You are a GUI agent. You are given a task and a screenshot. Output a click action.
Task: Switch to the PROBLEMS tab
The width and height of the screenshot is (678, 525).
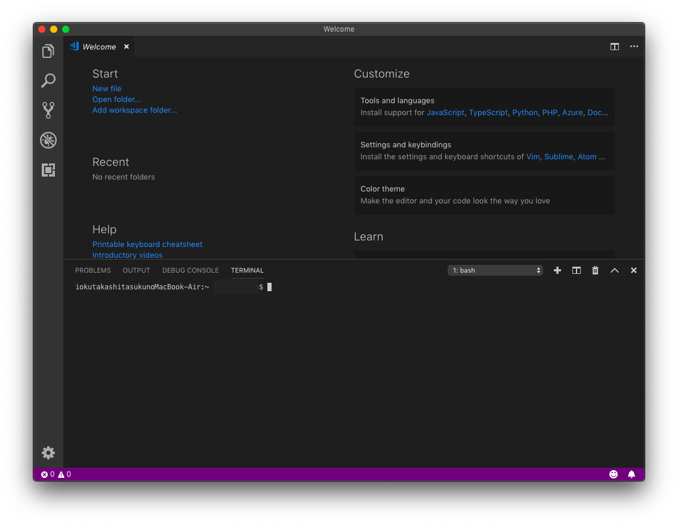pos(93,270)
